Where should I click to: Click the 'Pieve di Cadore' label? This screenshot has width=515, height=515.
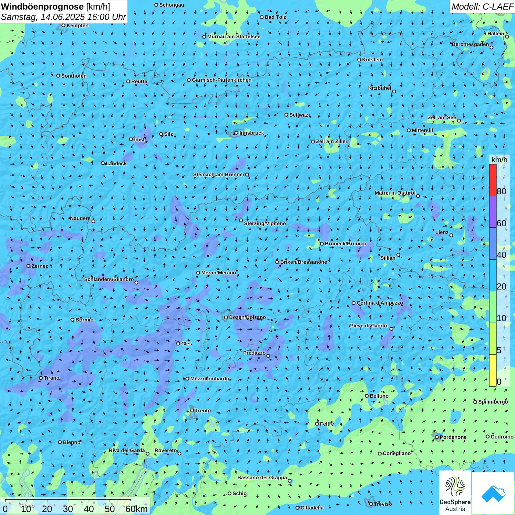coord(369,326)
